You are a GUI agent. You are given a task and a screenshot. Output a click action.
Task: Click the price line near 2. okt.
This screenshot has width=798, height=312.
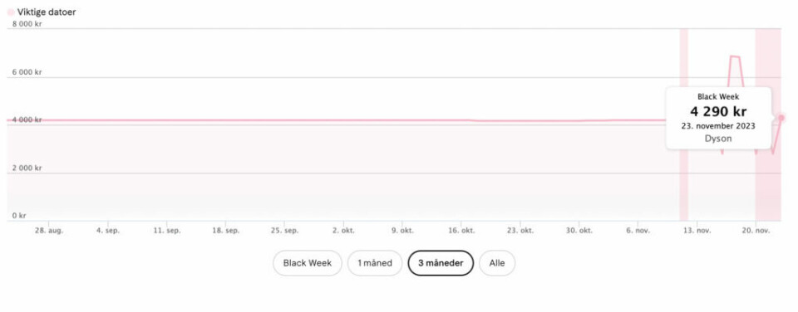coord(343,120)
